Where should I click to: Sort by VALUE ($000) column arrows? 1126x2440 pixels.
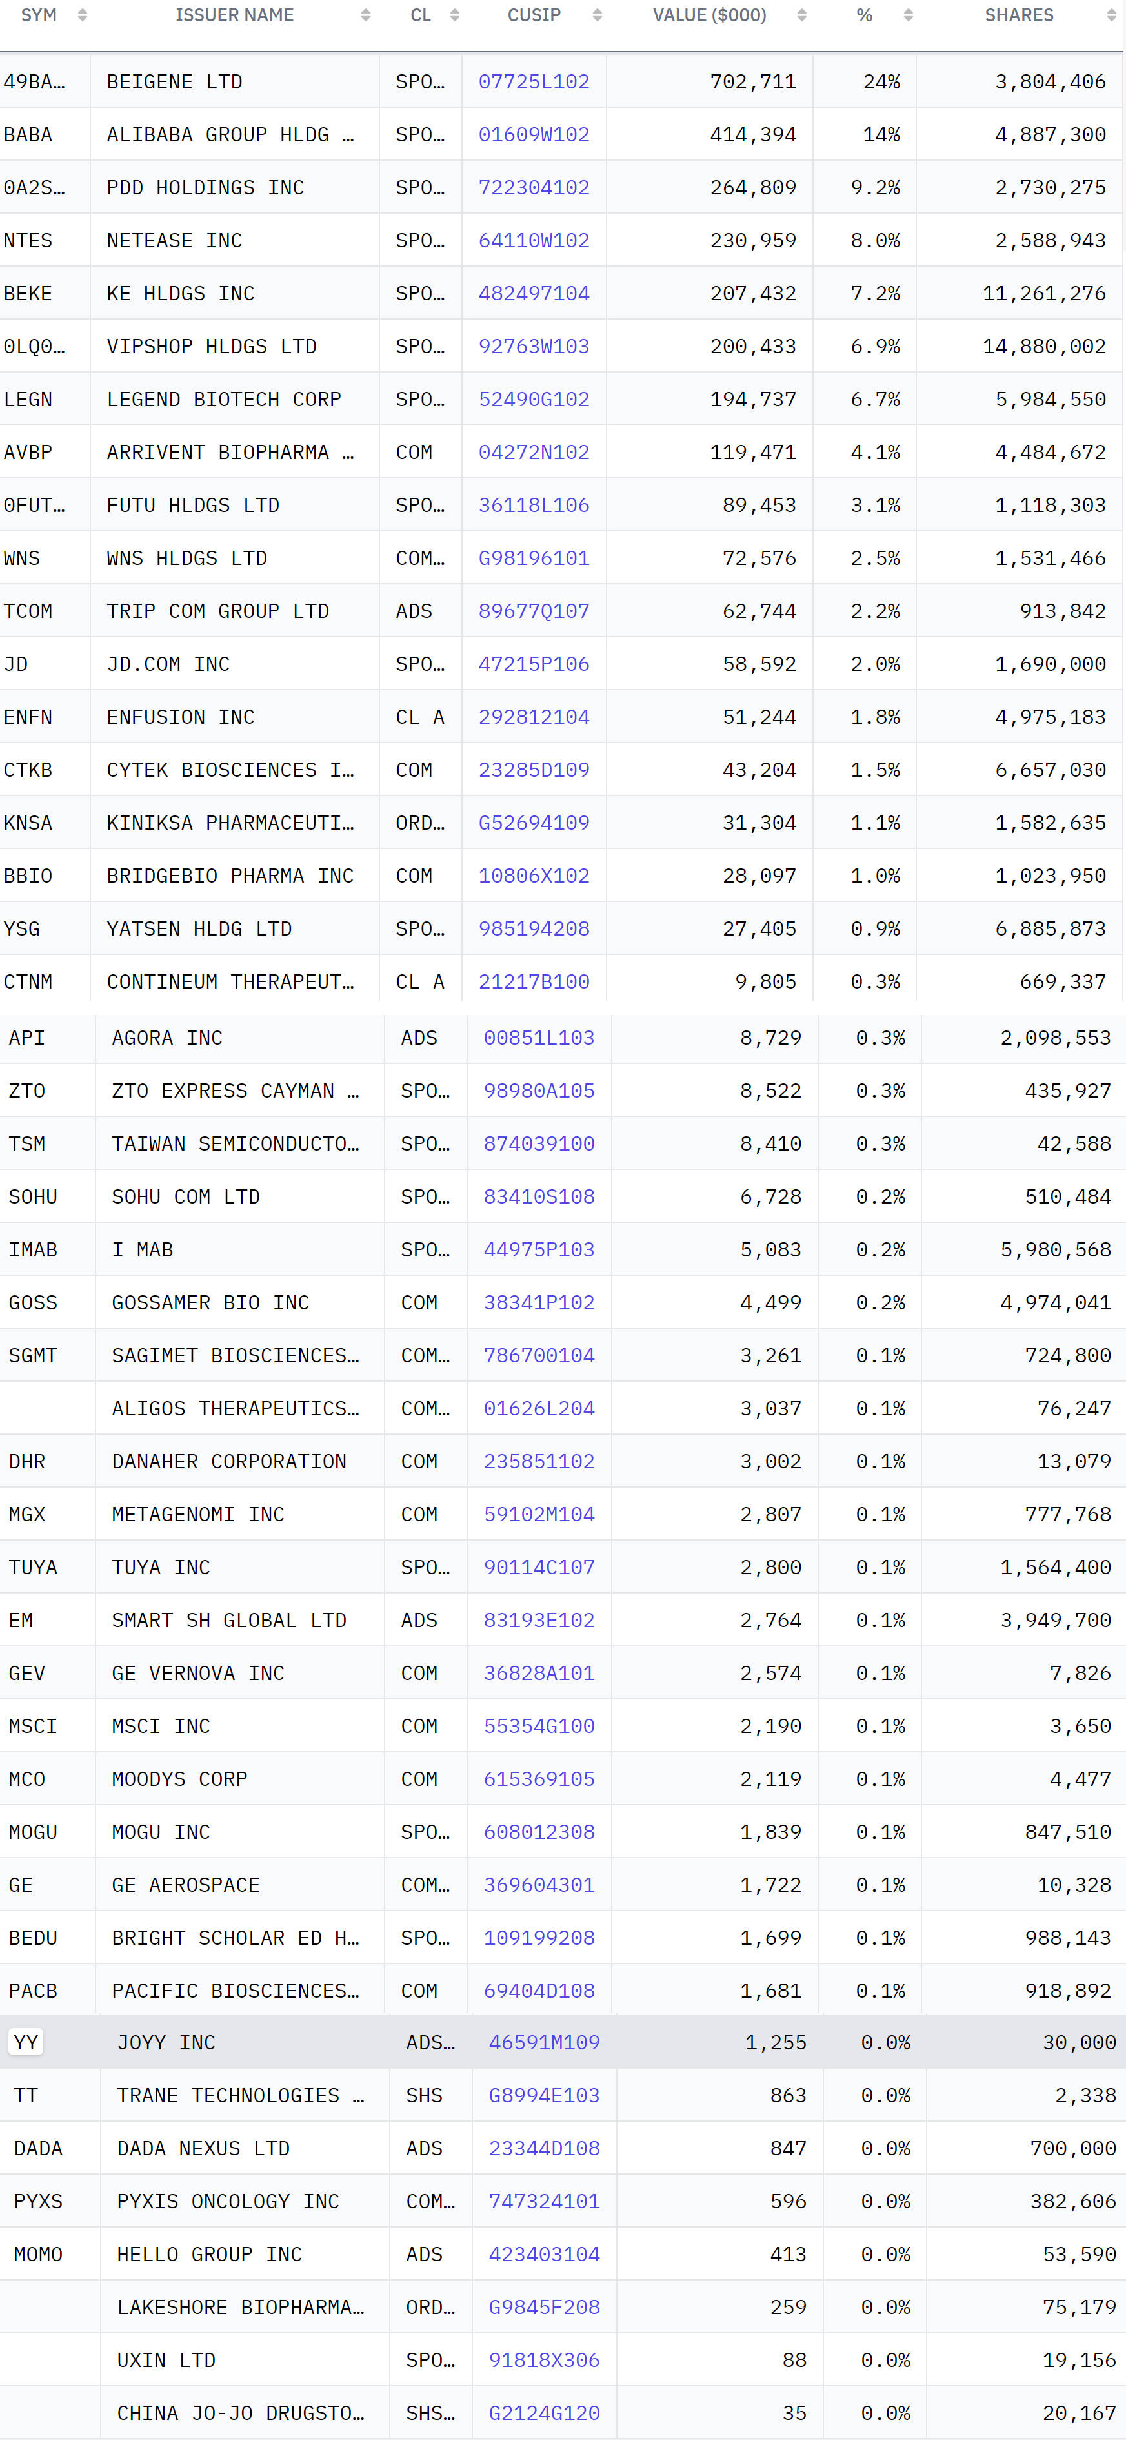pyautogui.click(x=802, y=15)
